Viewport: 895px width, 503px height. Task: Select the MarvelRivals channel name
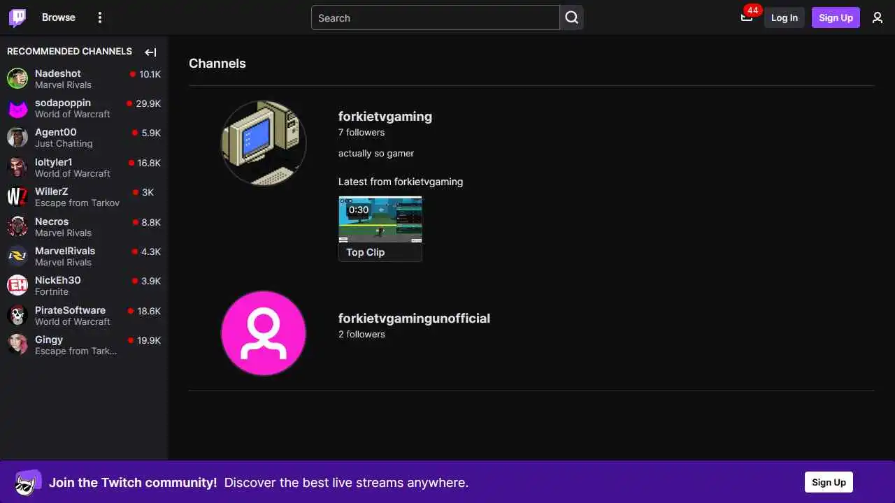(x=65, y=251)
